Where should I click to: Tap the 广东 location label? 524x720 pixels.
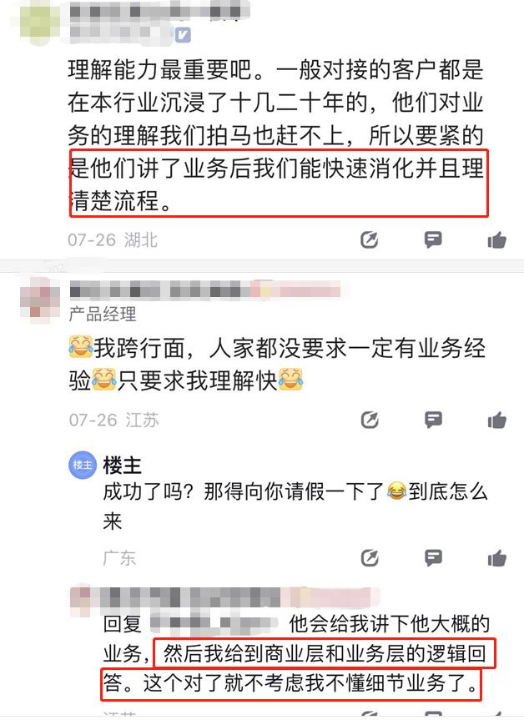[119, 558]
